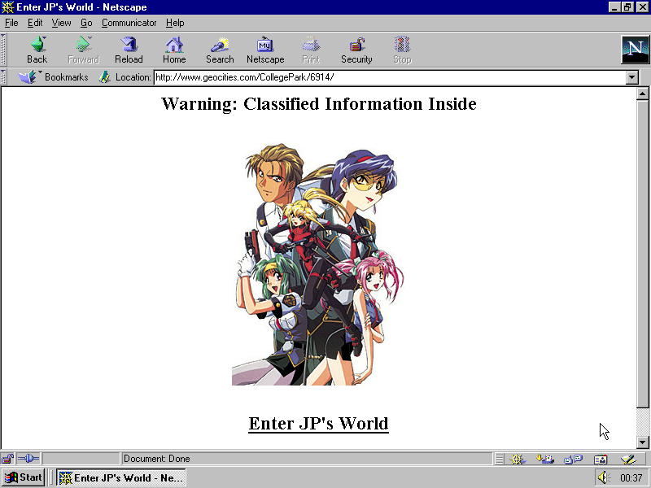The image size is (651, 488).
Task: Open the Composer component bar icon
Action: (x=628, y=459)
